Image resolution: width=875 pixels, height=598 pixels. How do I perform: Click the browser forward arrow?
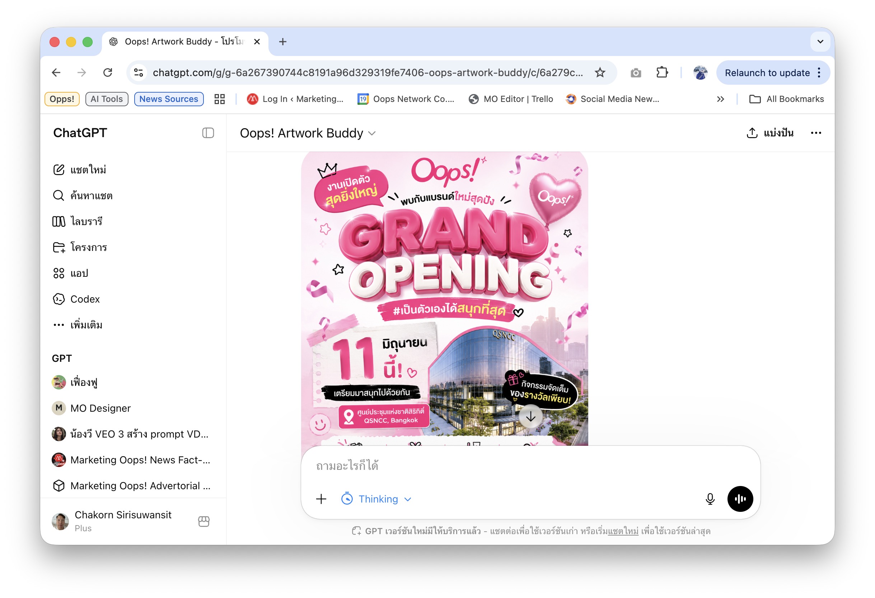pos(82,73)
